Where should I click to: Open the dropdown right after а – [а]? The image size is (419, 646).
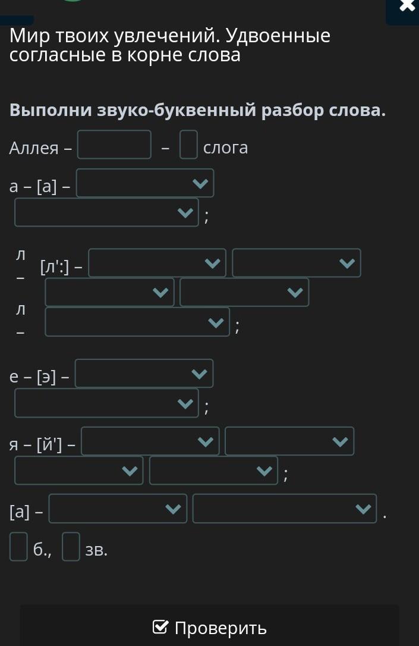click(x=145, y=183)
